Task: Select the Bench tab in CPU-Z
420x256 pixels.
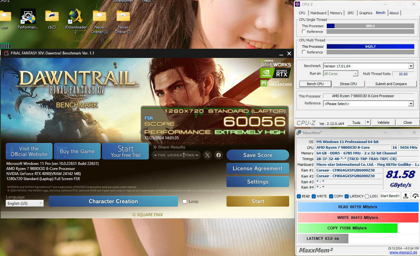Action: point(381,13)
